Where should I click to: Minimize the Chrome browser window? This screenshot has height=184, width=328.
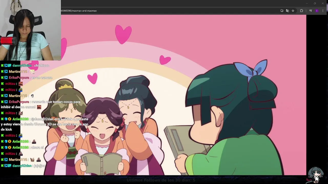307,3
